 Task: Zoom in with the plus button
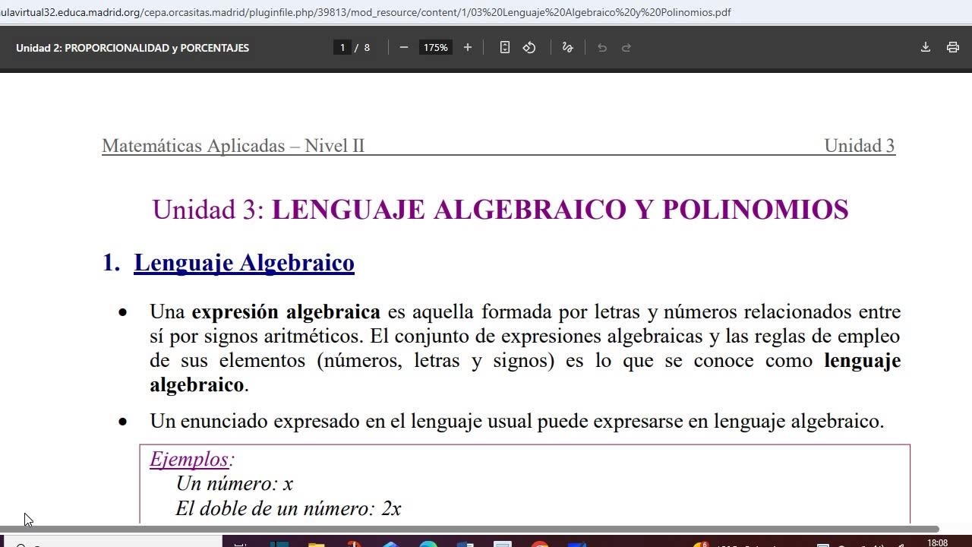pos(468,47)
